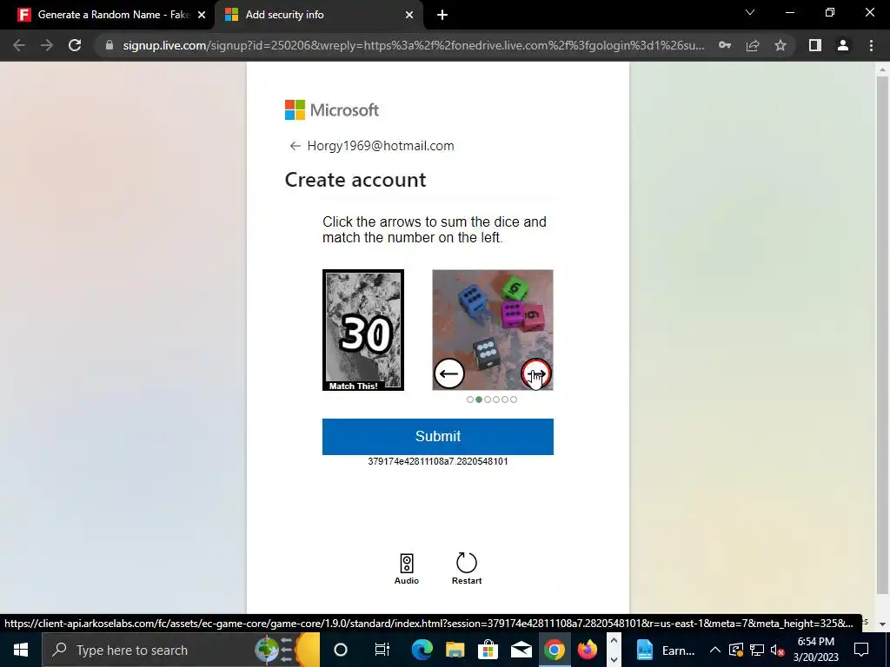Open the Chrome three-dot menu
This screenshot has width=890, height=667.
tap(871, 45)
